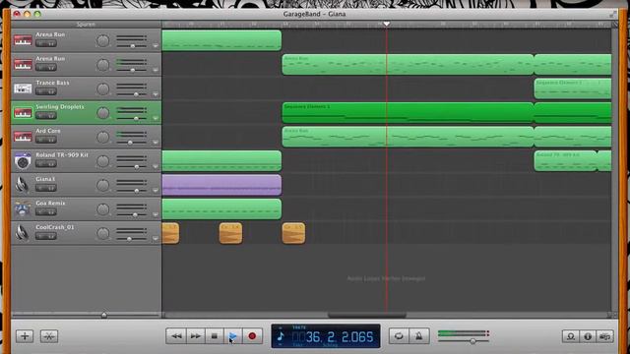
Task: Solo the Ard Core track
Action: [x=51, y=140]
